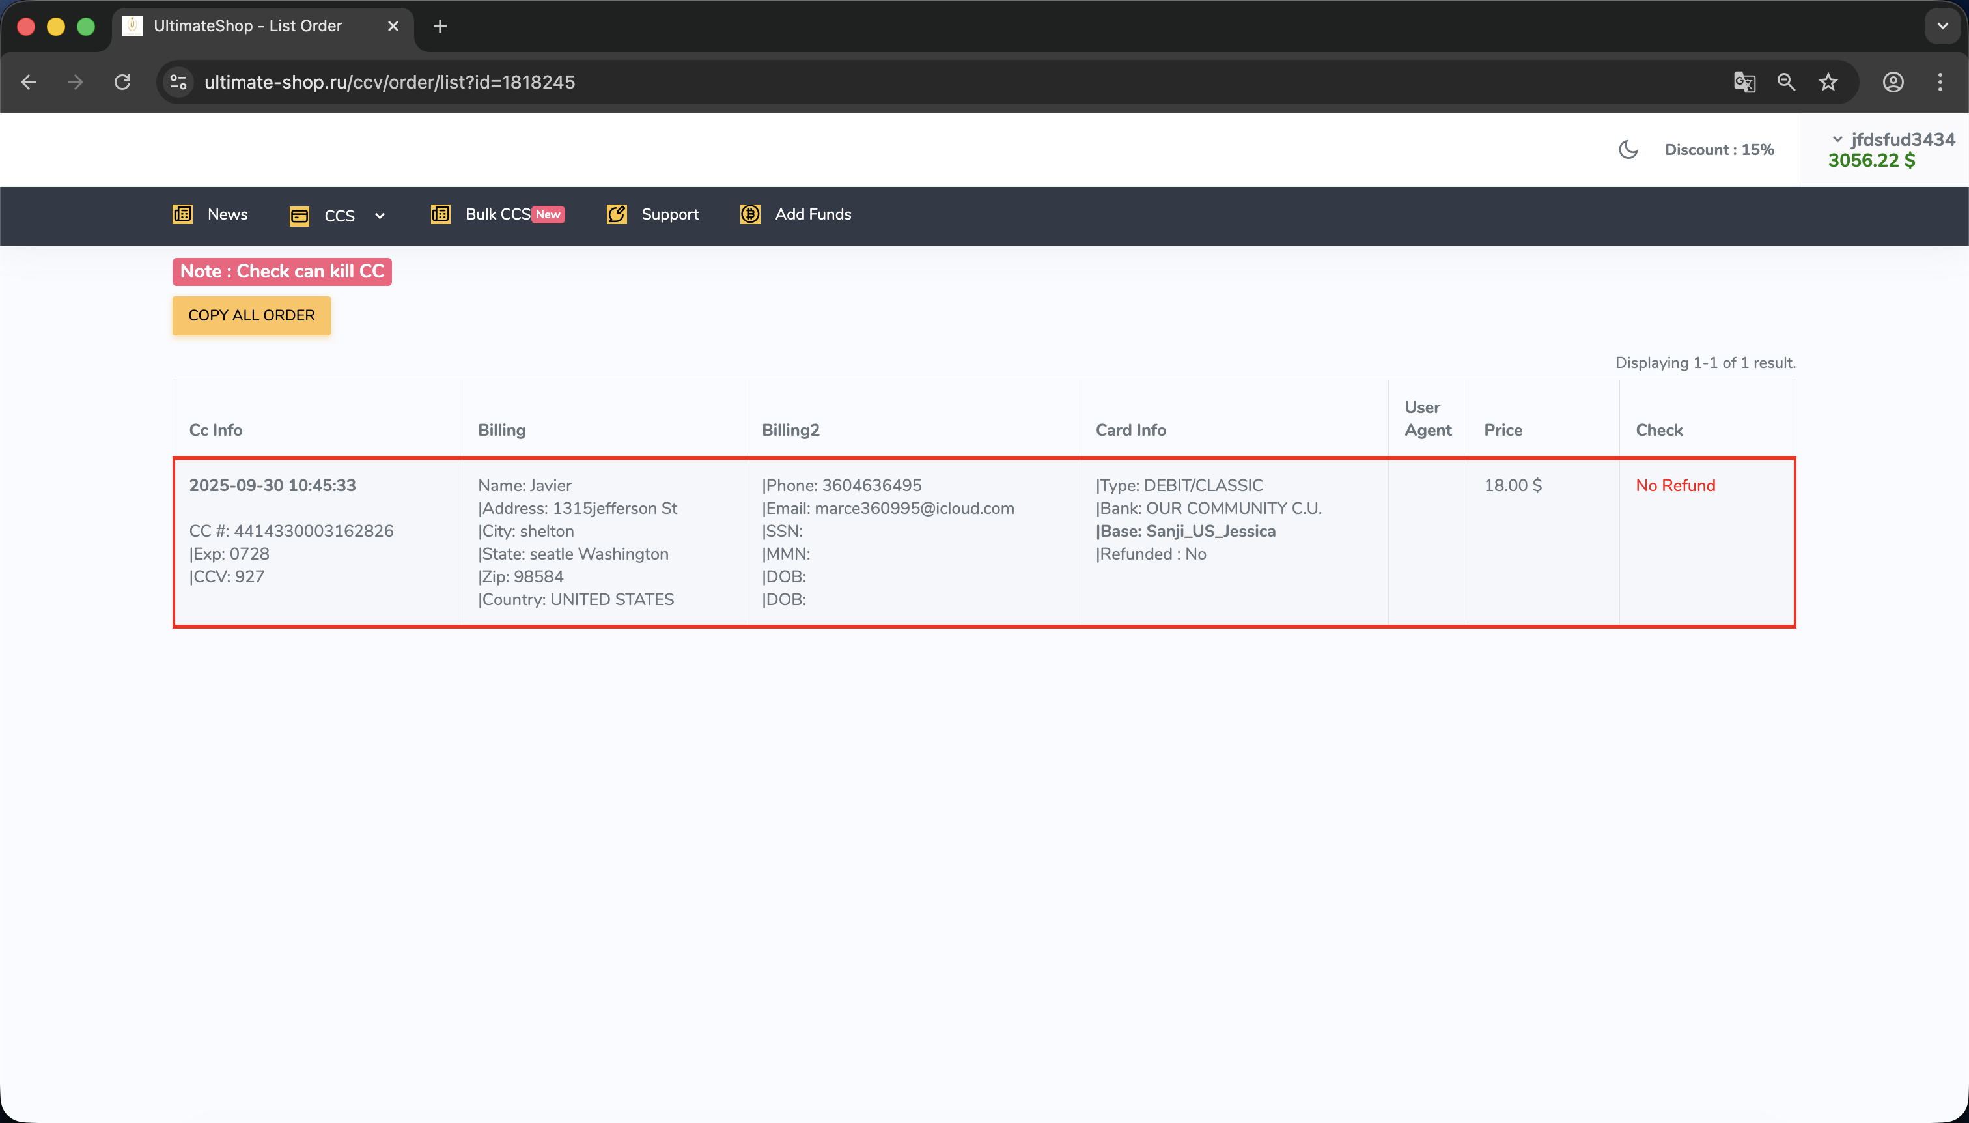Viewport: 1969px width, 1123px height.
Task: Expand the tab search chevron at top right
Action: [1943, 26]
